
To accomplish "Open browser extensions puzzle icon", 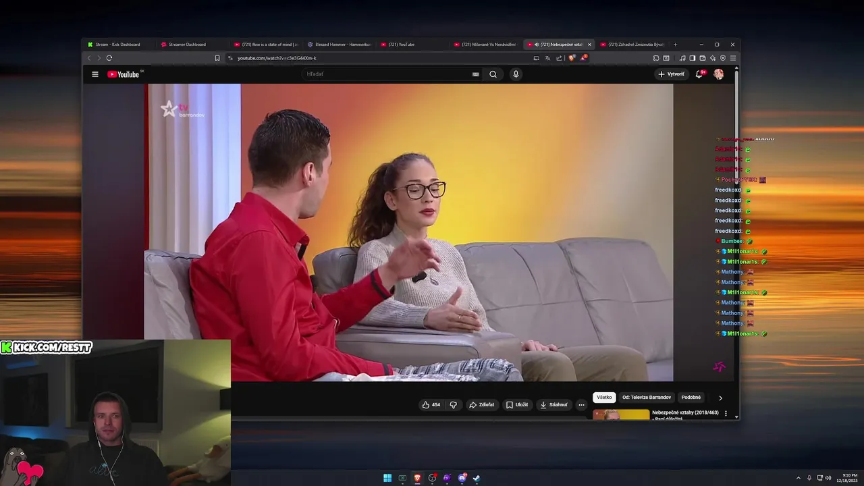I will click(656, 58).
